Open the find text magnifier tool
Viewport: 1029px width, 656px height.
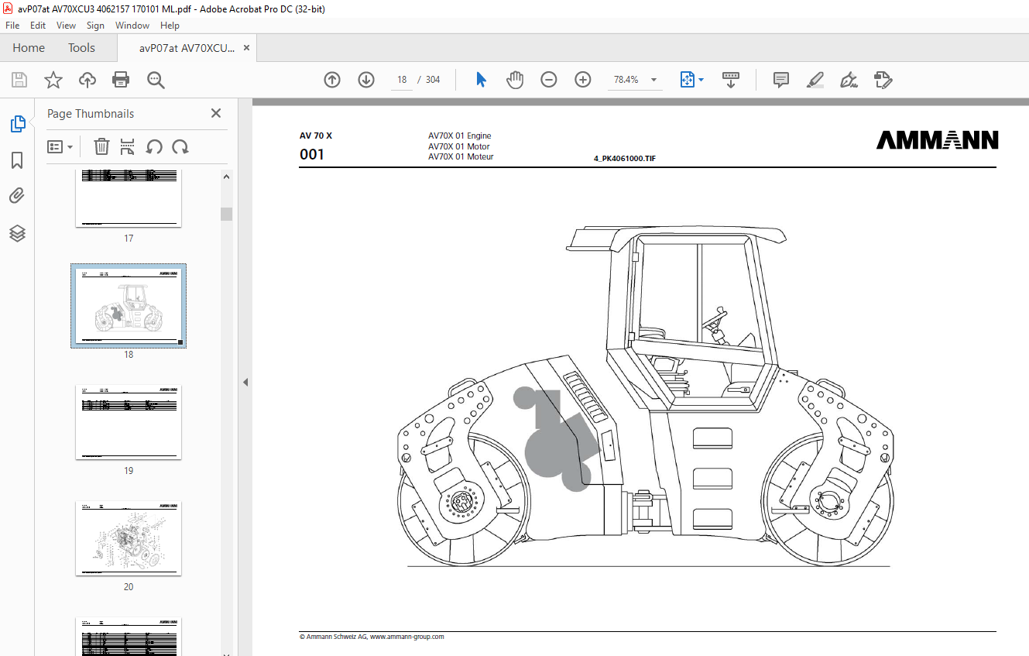[x=156, y=80]
